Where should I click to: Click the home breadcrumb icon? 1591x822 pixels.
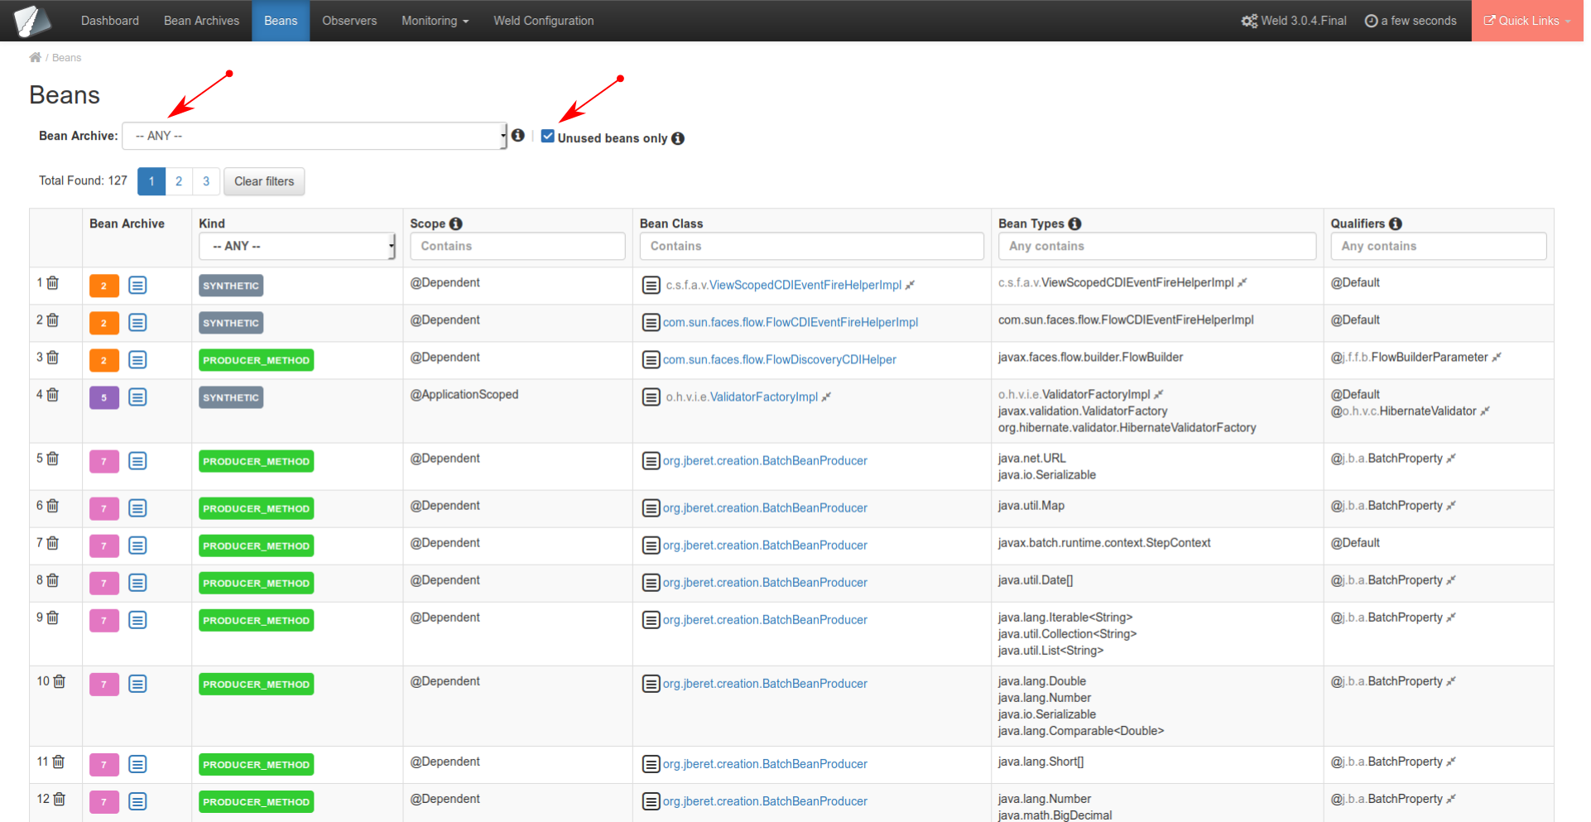(35, 58)
